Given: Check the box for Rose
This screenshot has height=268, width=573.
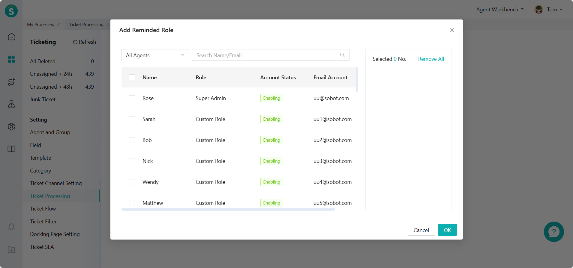Looking at the screenshot, I should click(132, 98).
